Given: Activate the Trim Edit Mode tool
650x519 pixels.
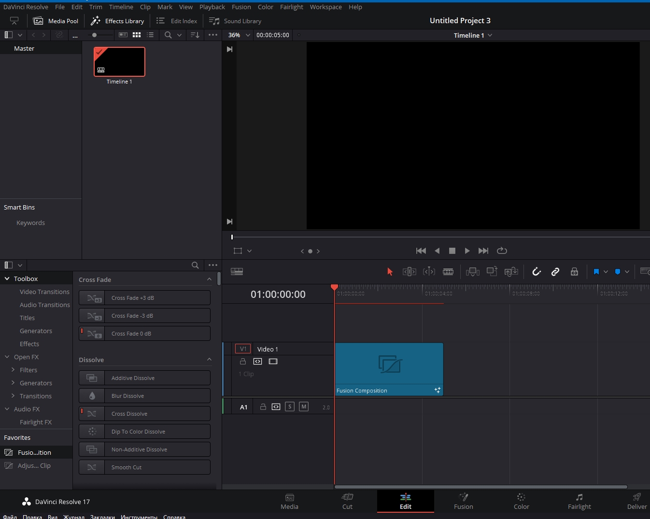Looking at the screenshot, I should 409,272.
